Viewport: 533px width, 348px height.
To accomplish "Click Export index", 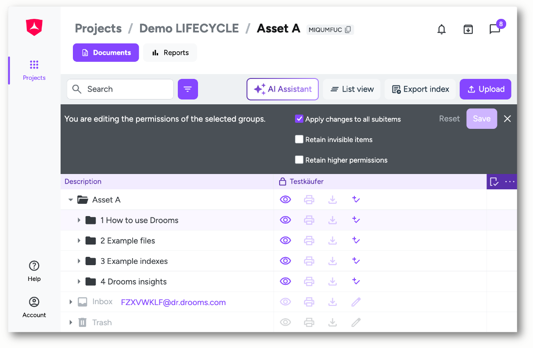I will [x=420, y=89].
